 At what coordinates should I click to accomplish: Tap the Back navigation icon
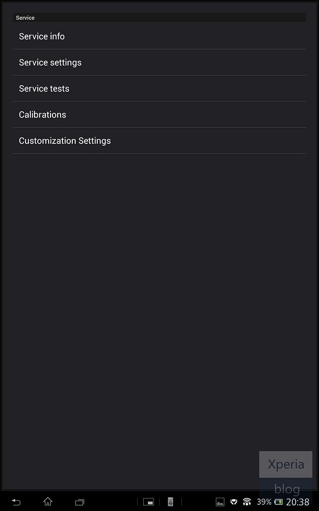(x=16, y=502)
